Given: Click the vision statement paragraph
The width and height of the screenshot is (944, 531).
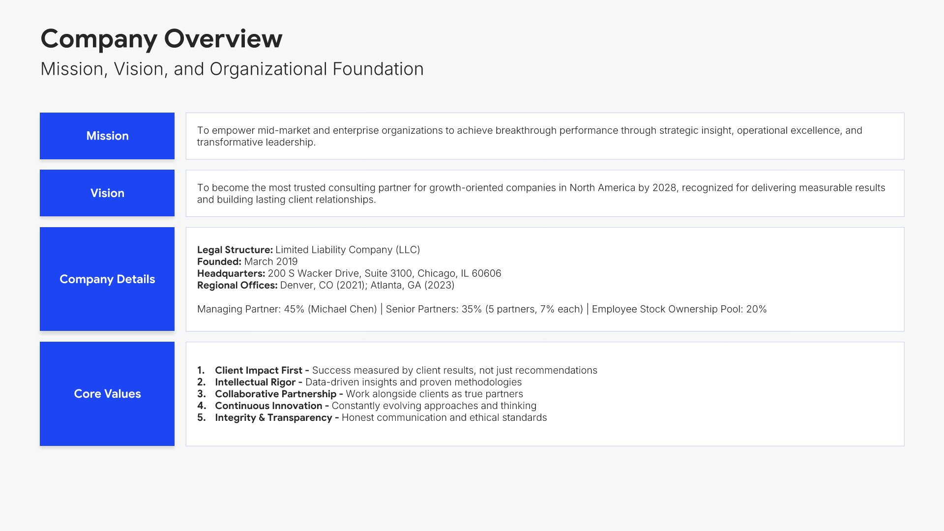Looking at the screenshot, I should pos(541,194).
